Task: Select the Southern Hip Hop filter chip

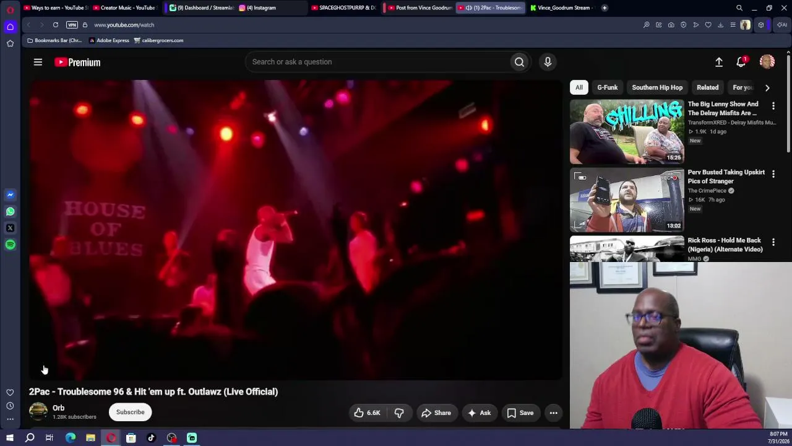Action: coord(657,87)
